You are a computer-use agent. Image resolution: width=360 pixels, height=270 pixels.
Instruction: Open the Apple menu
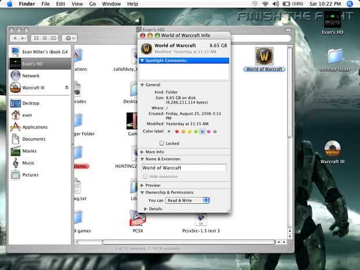[x=10, y=4]
